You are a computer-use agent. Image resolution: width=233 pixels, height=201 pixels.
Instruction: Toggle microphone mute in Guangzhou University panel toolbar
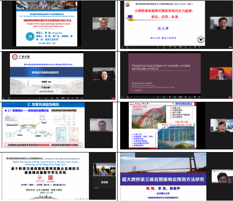pyautogui.click(x=4, y=98)
